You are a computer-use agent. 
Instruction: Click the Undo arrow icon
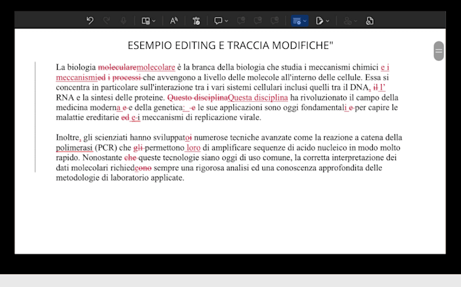(x=90, y=20)
